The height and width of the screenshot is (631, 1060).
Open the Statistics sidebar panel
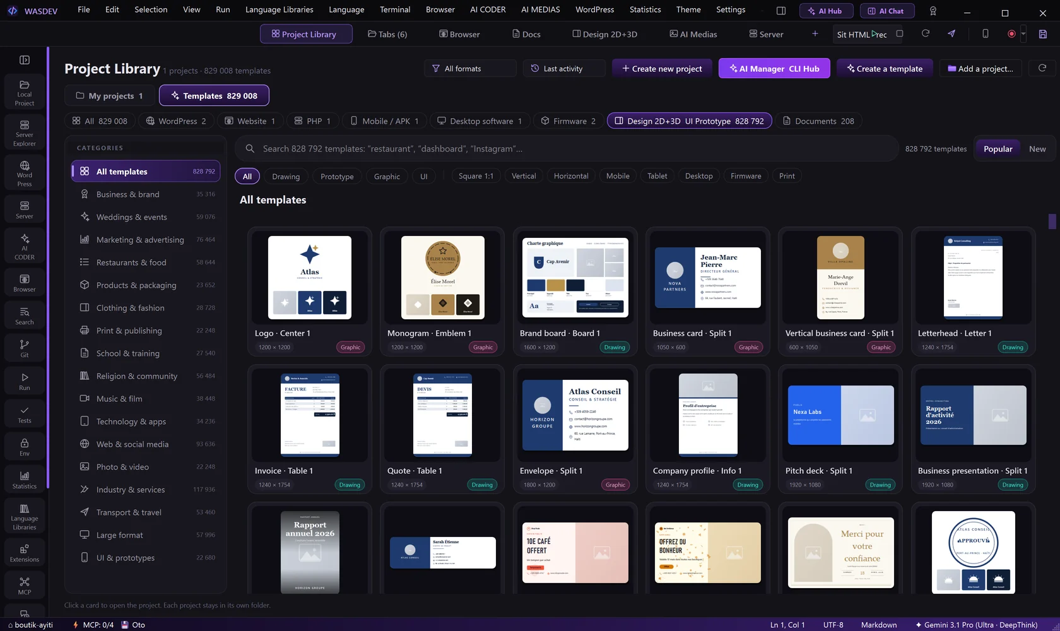(x=25, y=480)
